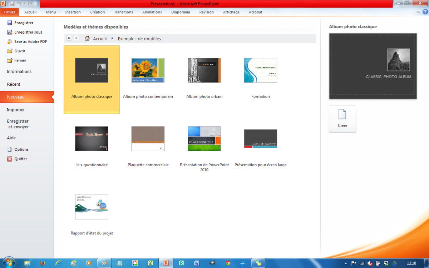The width and height of the screenshot is (429, 268).
Task: Show hidden system tray icons
Action: 345,263
